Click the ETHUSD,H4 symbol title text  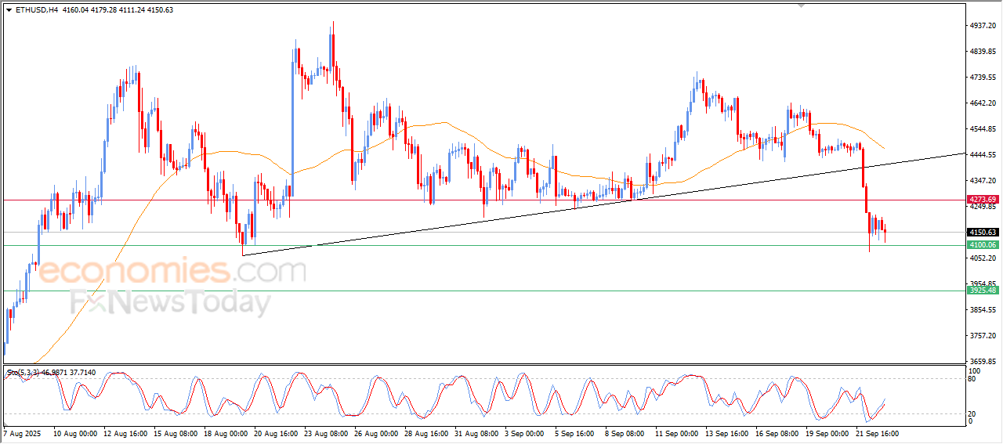[x=36, y=10]
